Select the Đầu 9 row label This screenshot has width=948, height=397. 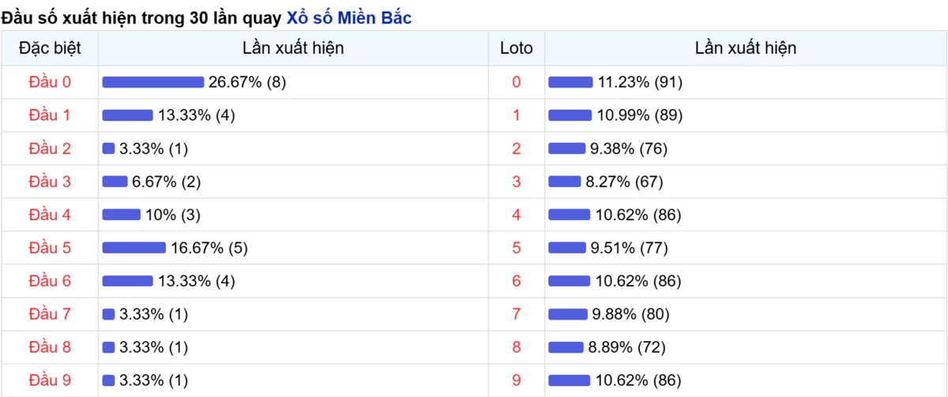(50, 380)
